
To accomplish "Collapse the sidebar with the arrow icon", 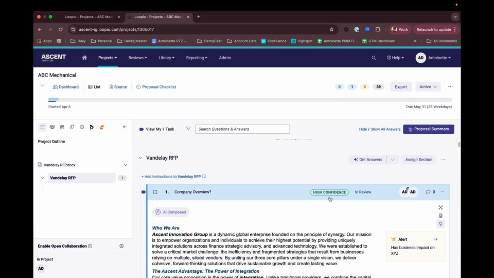I will (125, 127).
